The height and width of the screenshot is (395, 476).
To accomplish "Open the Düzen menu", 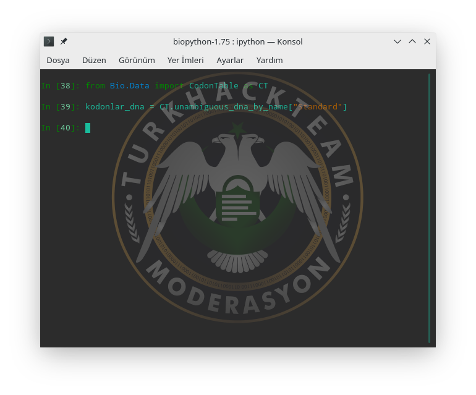I will click(94, 60).
